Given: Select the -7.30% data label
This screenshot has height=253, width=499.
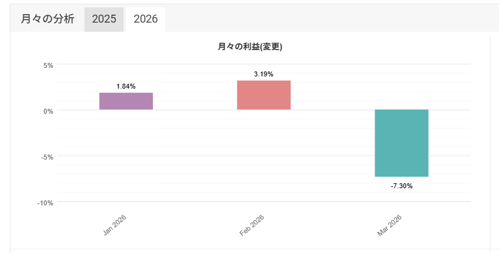Looking at the screenshot, I should [402, 185].
